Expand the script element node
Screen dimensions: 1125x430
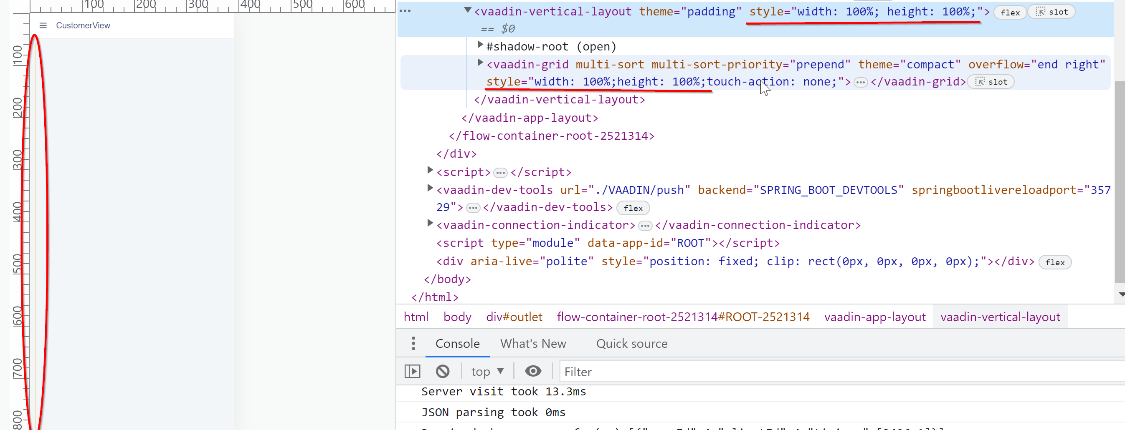(x=430, y=170)
